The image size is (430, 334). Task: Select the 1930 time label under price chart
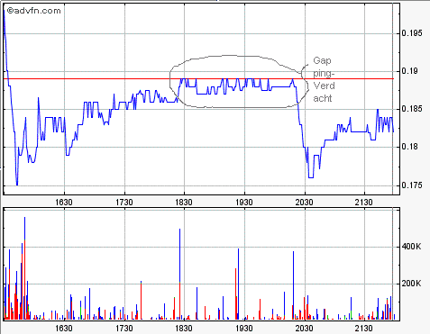point(244,203)
